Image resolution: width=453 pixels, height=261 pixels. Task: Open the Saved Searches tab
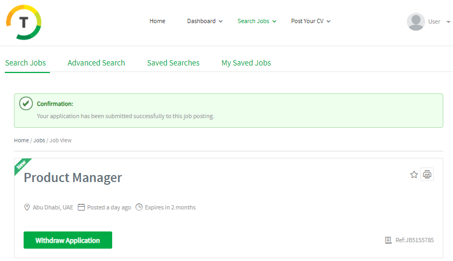click(x=173, y=63)
